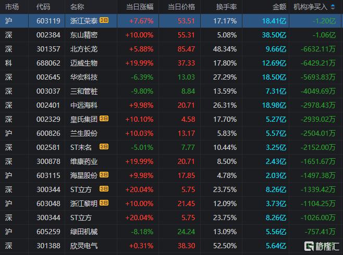Screen dimensions: 343x255
Task: Click the +7.67% change for 浙江荣泰
Action: coord(141,21)
